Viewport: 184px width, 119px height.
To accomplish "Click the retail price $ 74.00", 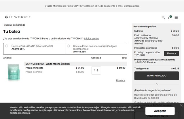I will coord(80,68).
